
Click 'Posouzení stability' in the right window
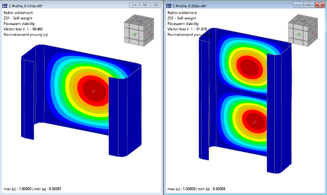(x=183, y=24)
